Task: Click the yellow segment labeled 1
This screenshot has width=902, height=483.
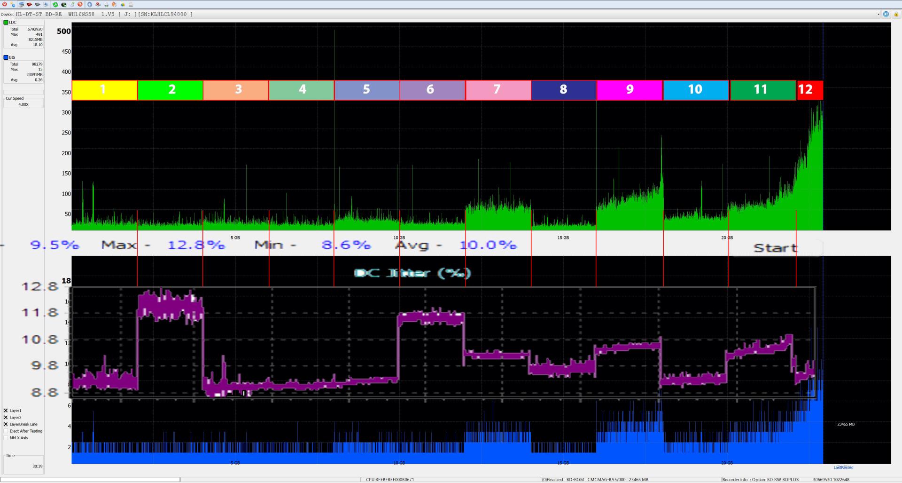Action: coord(104,90)
